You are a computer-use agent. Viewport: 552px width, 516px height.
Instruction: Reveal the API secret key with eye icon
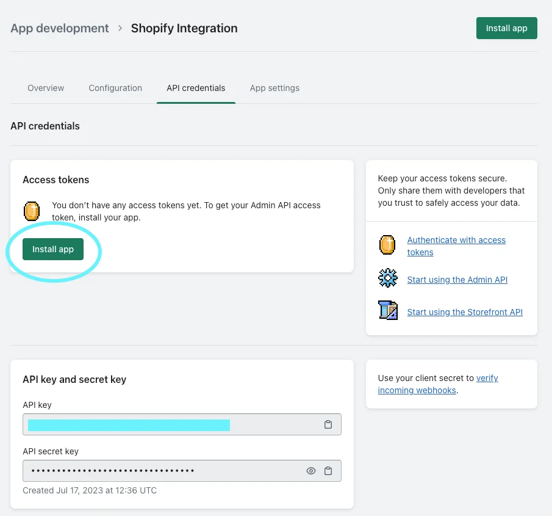coord(311,471)
